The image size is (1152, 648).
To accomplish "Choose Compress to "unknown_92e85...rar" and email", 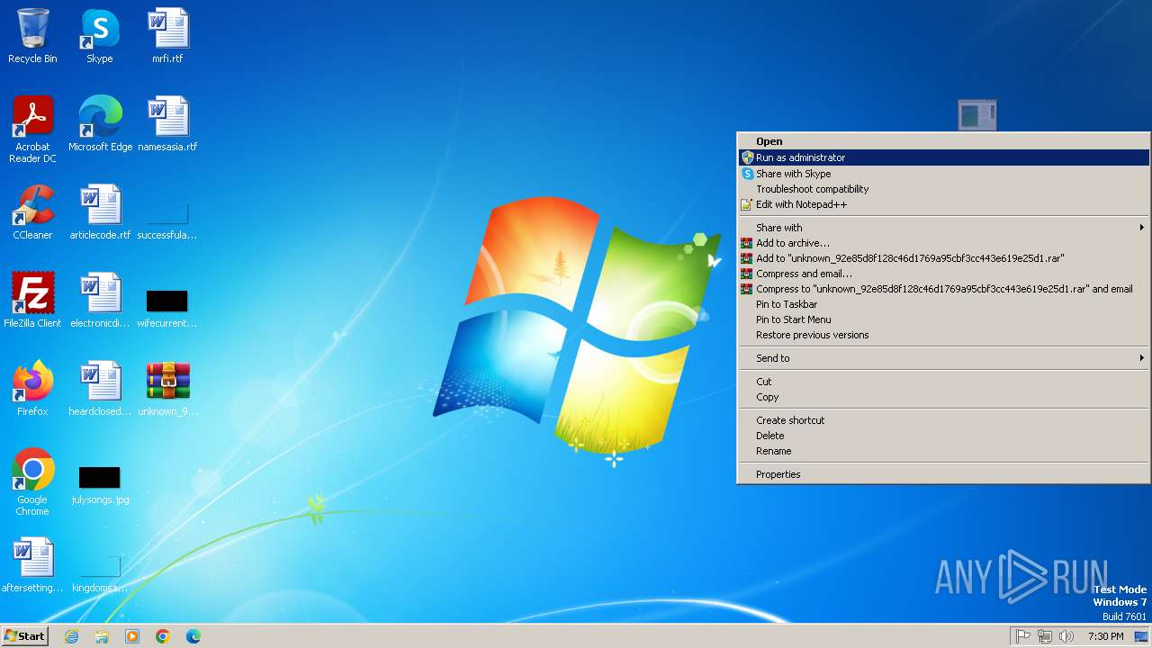I will click(x=943, y=289).
